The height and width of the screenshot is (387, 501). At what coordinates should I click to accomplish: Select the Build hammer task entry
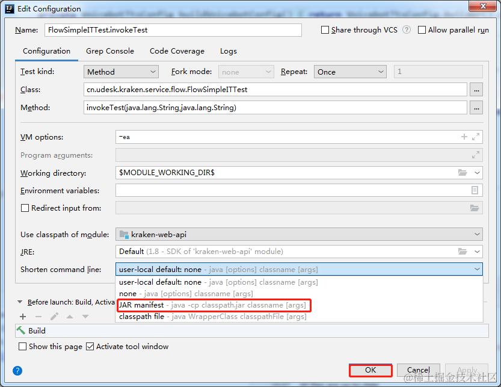[252, 330]
